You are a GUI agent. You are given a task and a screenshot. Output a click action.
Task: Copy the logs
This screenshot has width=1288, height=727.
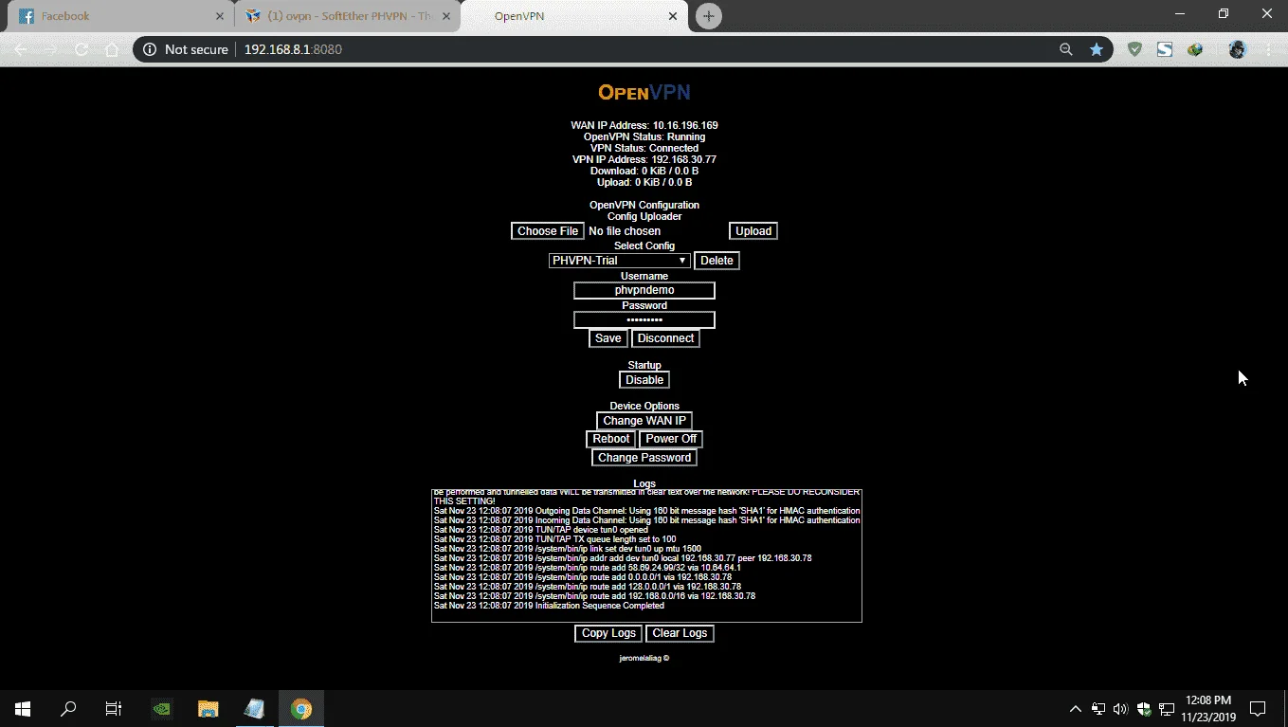[608, 633]
